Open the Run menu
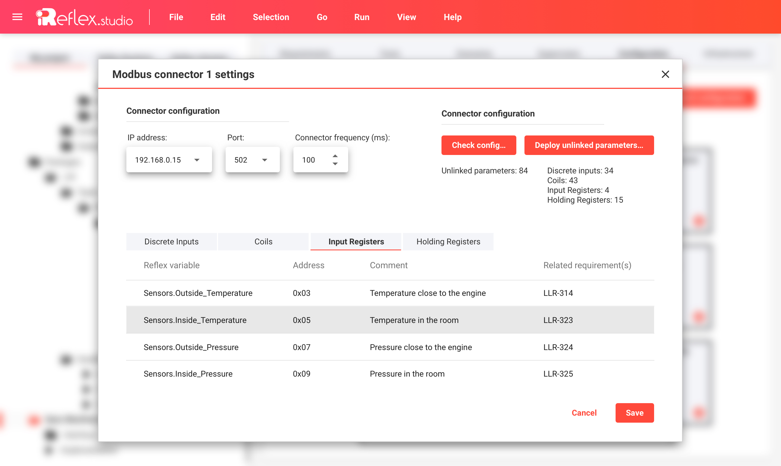The height and width of the screenshot is (466, 781). (x=362, y=17)
